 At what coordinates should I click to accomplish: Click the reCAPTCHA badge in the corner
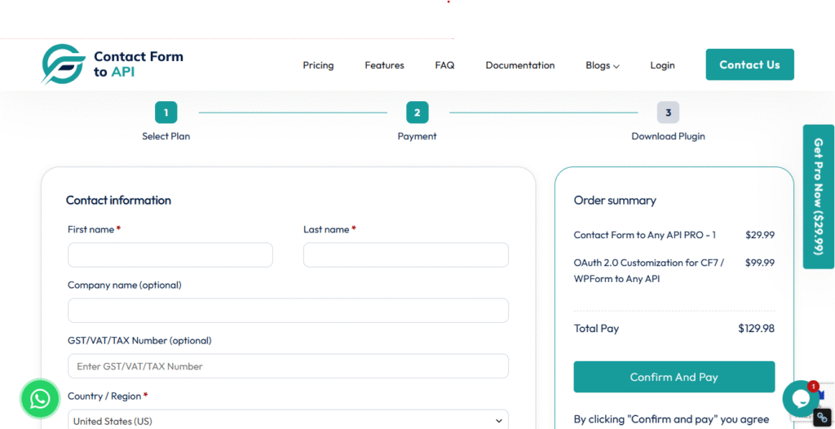pyautogui.click(x=823, y=417)
